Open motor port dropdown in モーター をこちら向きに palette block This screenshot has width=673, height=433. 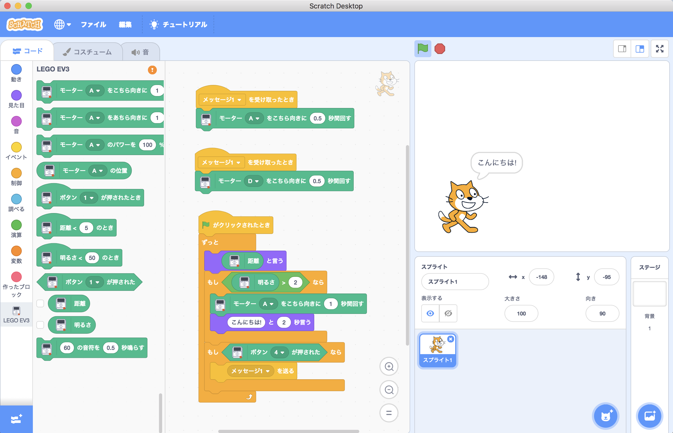click(95, 91)
